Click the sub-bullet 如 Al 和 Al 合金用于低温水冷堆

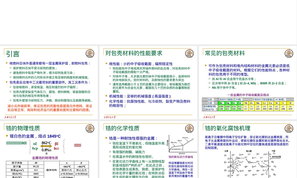click(234, 79)
